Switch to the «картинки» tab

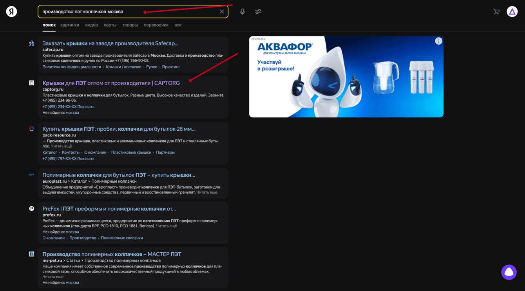(x=70, y=25)
